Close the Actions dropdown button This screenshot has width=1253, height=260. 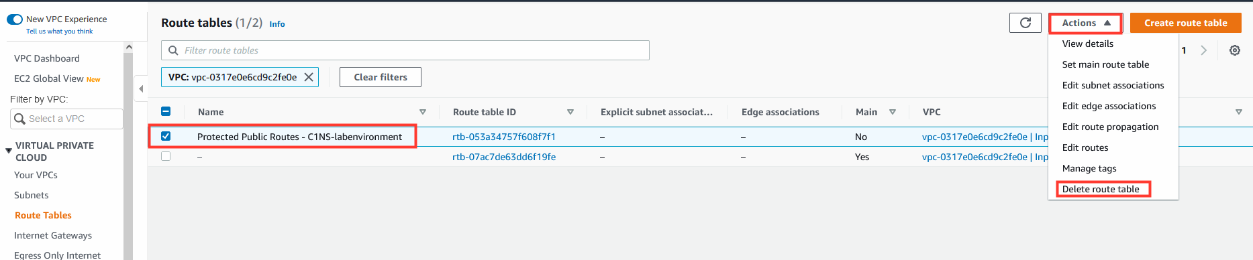[1086, 23]
